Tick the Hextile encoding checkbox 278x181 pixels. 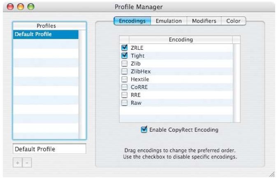click(x=125, y=79)
